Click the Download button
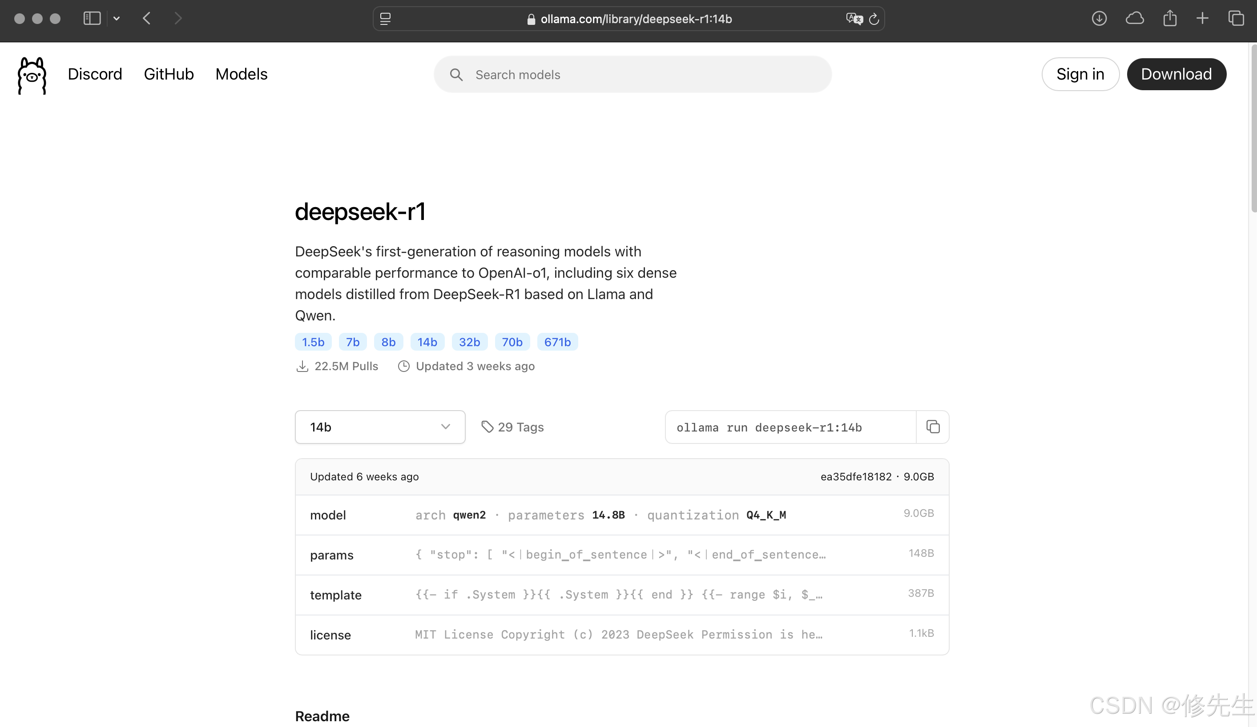The image size is (1257, 727). [1176, 74]
